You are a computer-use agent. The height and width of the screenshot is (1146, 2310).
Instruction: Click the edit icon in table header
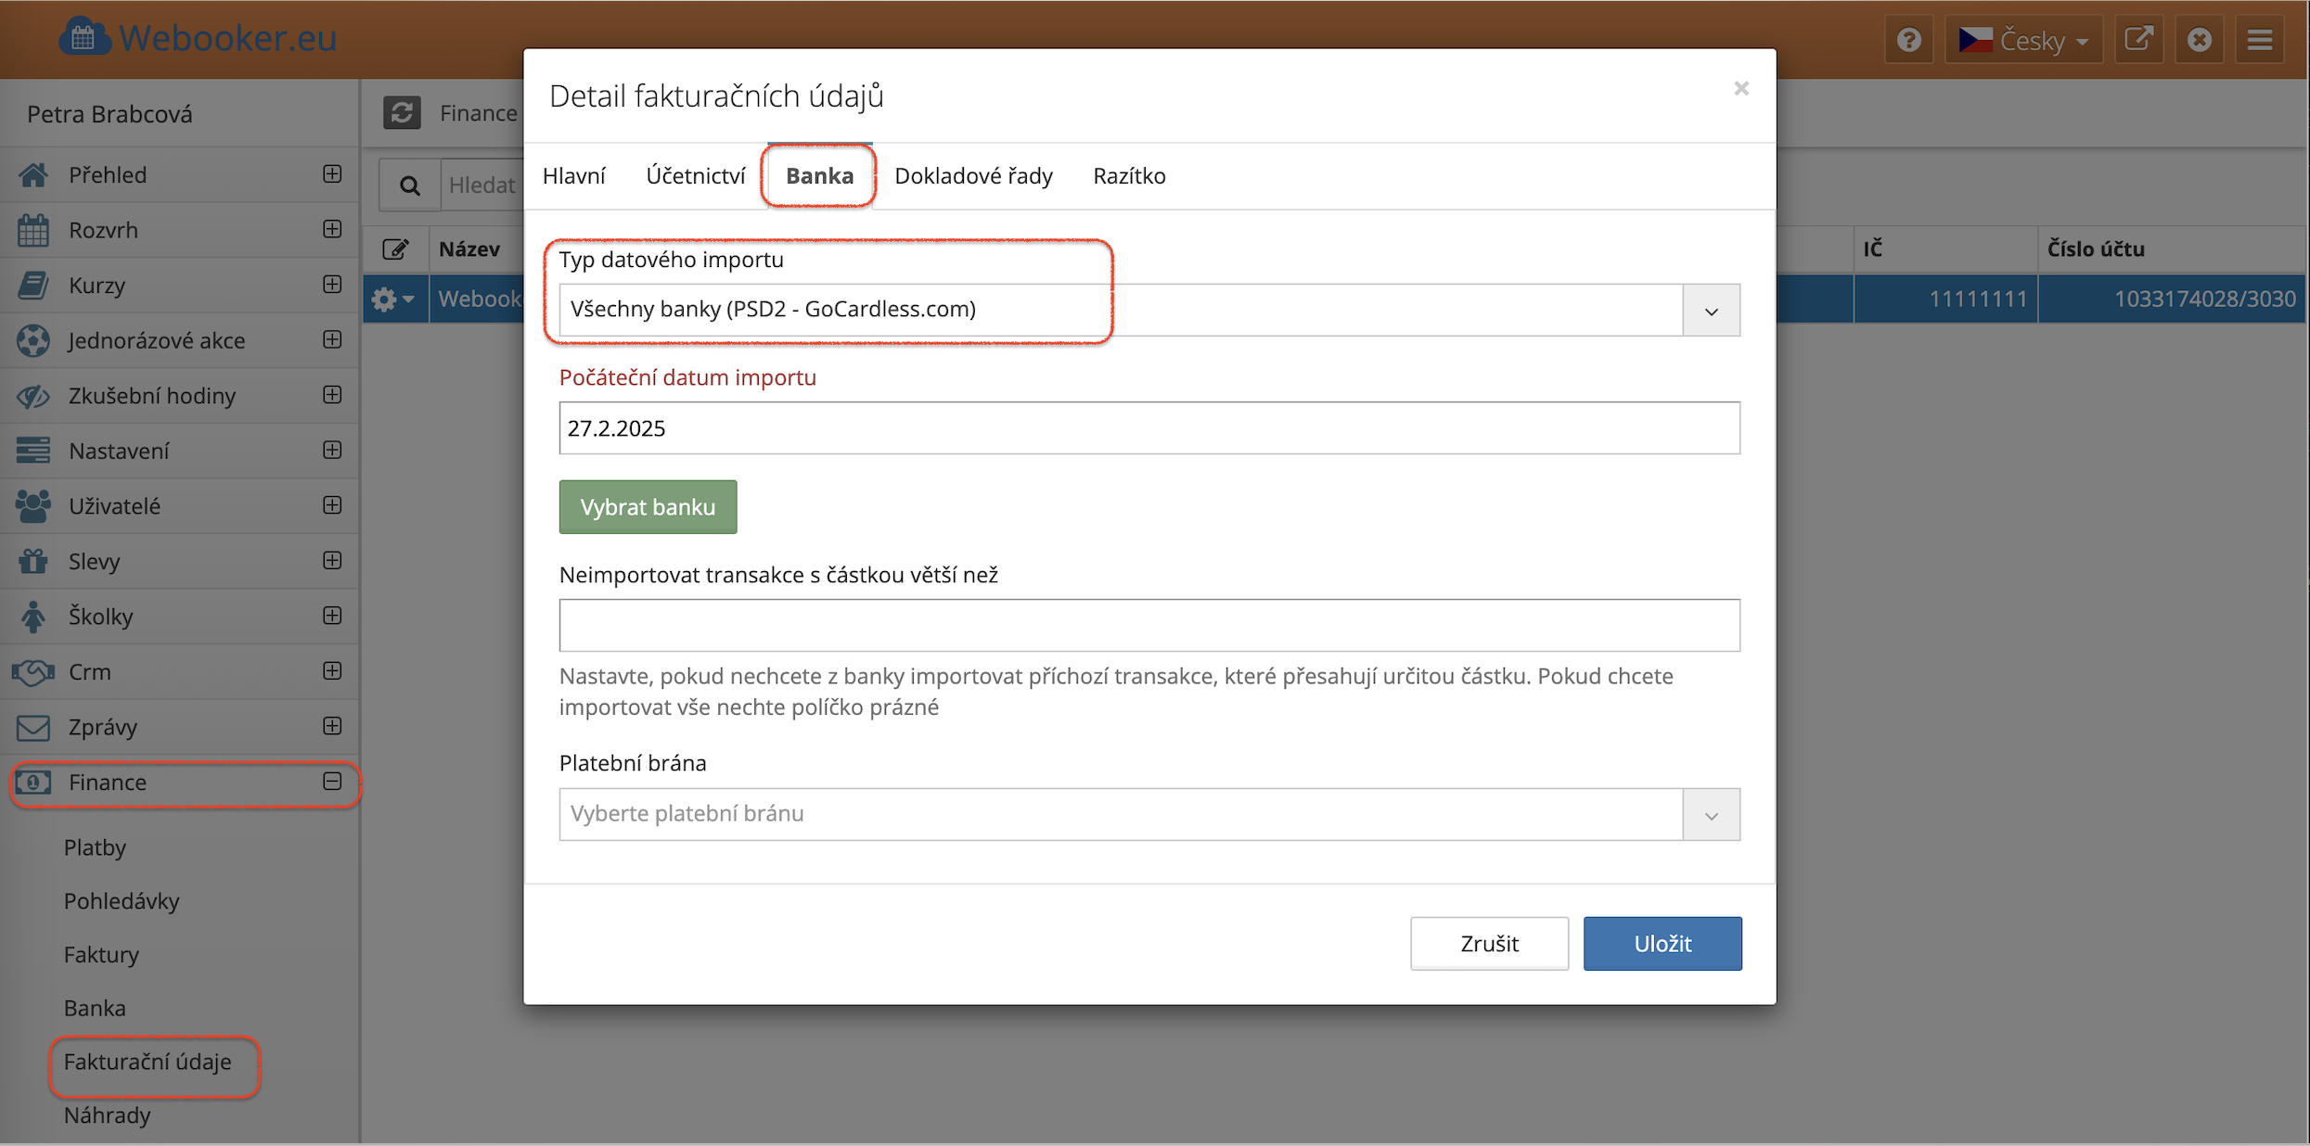tap(395, 248)
